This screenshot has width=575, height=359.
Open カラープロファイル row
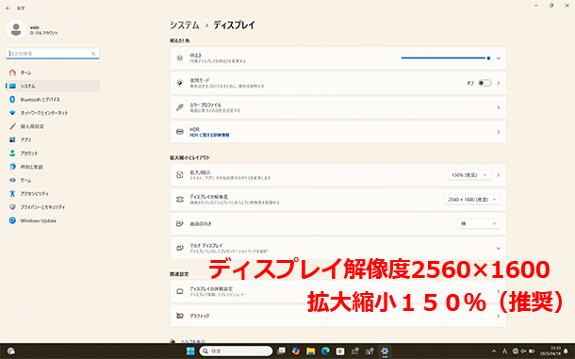pyautogui.click(x=338, y=107)
